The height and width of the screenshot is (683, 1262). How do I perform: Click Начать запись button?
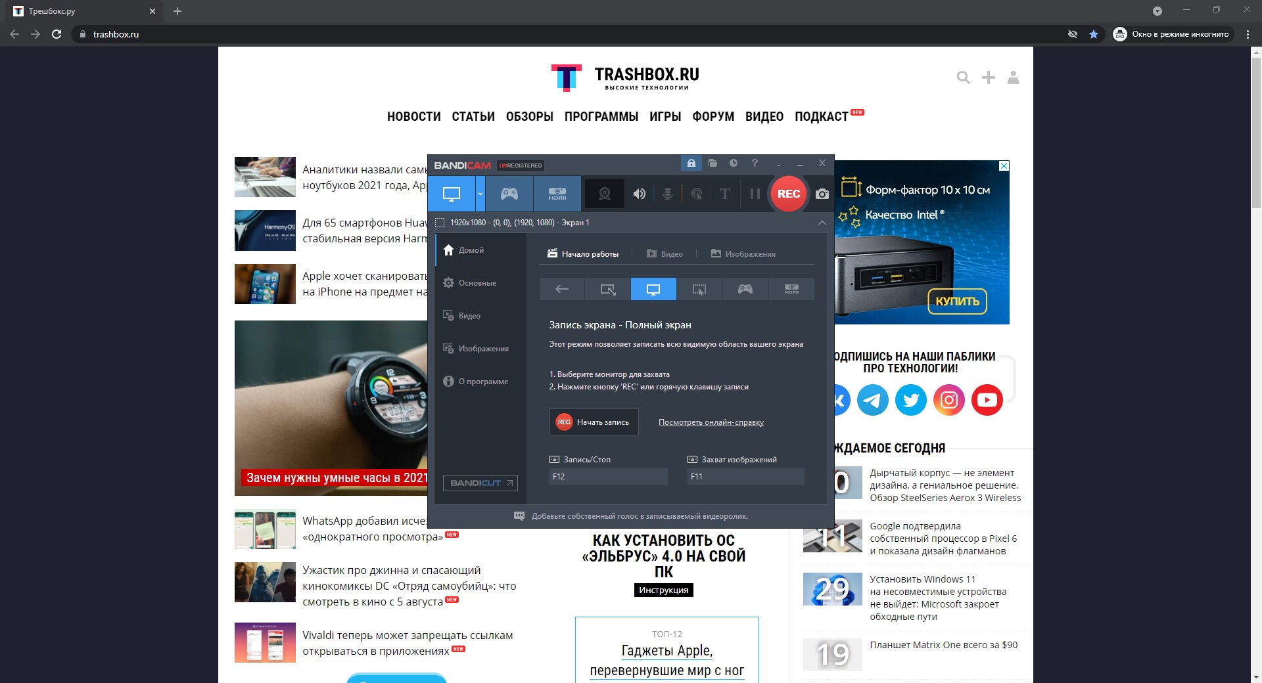[594, 422]
